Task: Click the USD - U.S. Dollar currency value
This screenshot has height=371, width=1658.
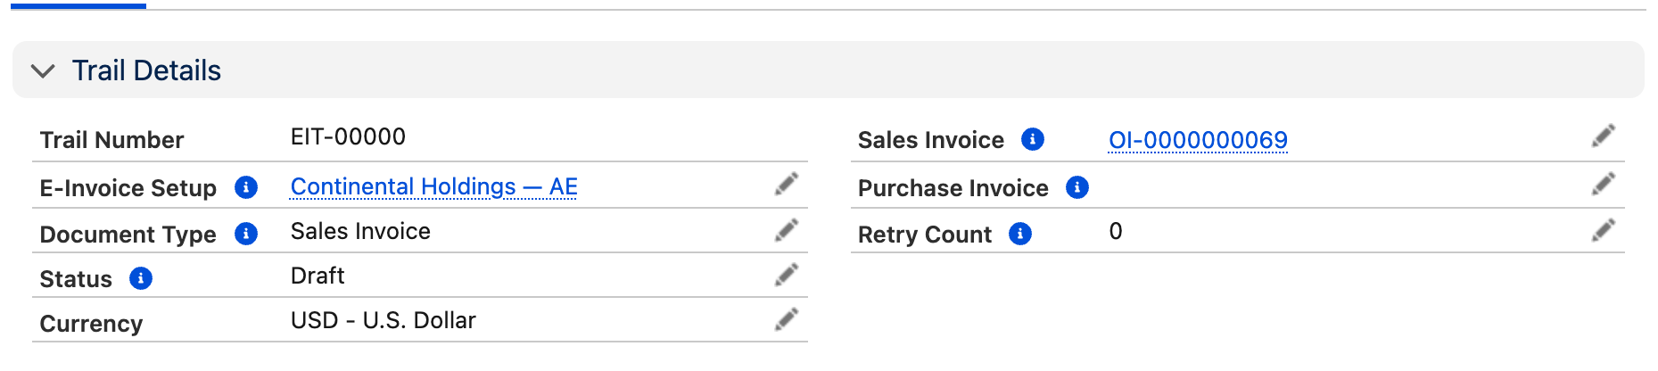Action: coord(384,320)
